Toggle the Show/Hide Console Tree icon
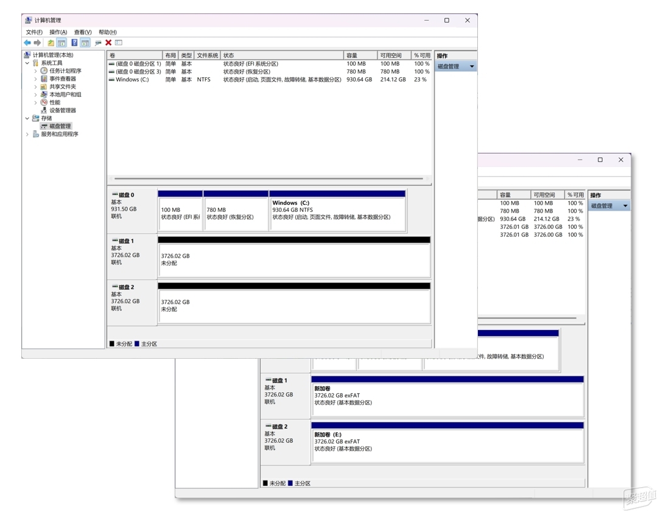663x517 pixels. pos(61,43)
